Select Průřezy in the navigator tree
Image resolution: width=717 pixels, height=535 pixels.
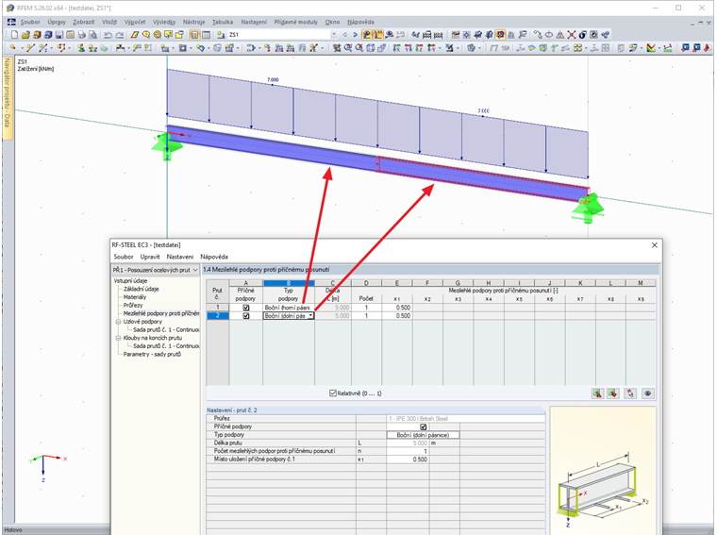(133, 306)
